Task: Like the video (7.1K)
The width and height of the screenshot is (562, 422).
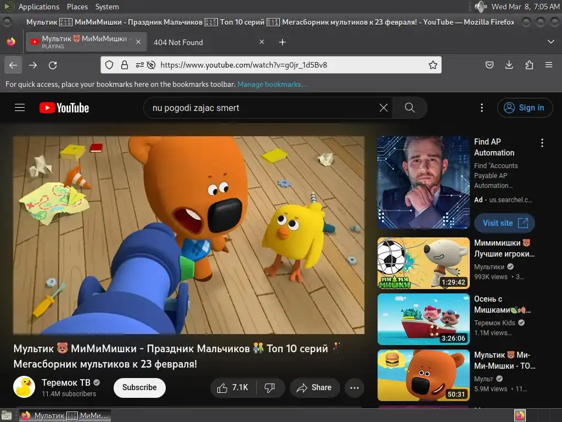Action: click(233, 387)
